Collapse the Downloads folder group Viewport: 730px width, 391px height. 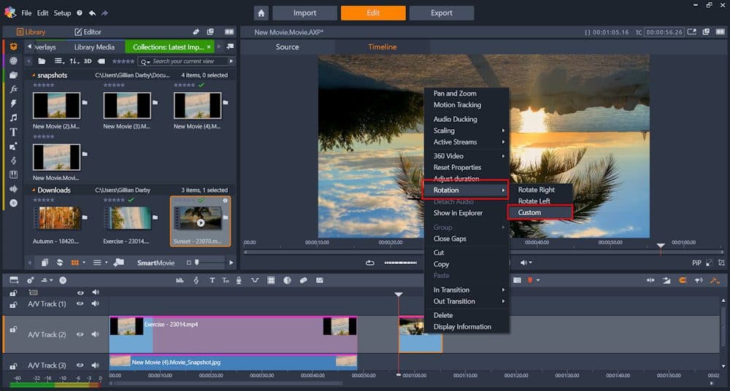click(33, 190)
